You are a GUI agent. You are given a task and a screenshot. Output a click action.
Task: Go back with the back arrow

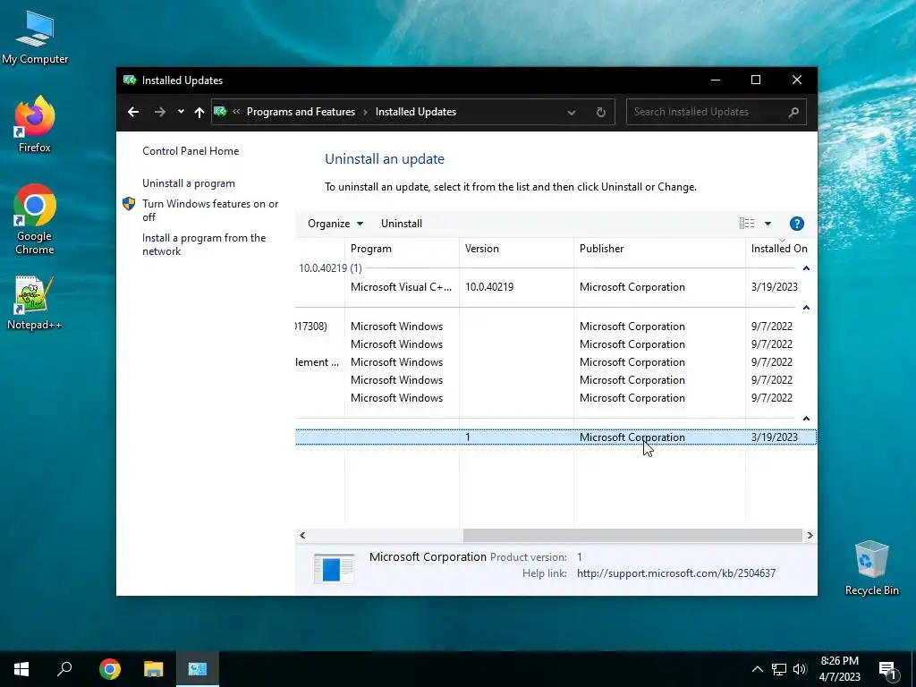pyautogui.click(x=133, y=112)
